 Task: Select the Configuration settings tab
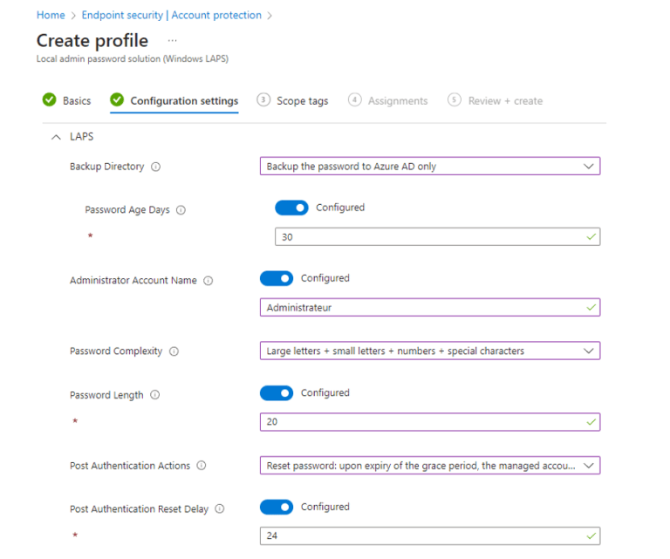click(174, 101)
